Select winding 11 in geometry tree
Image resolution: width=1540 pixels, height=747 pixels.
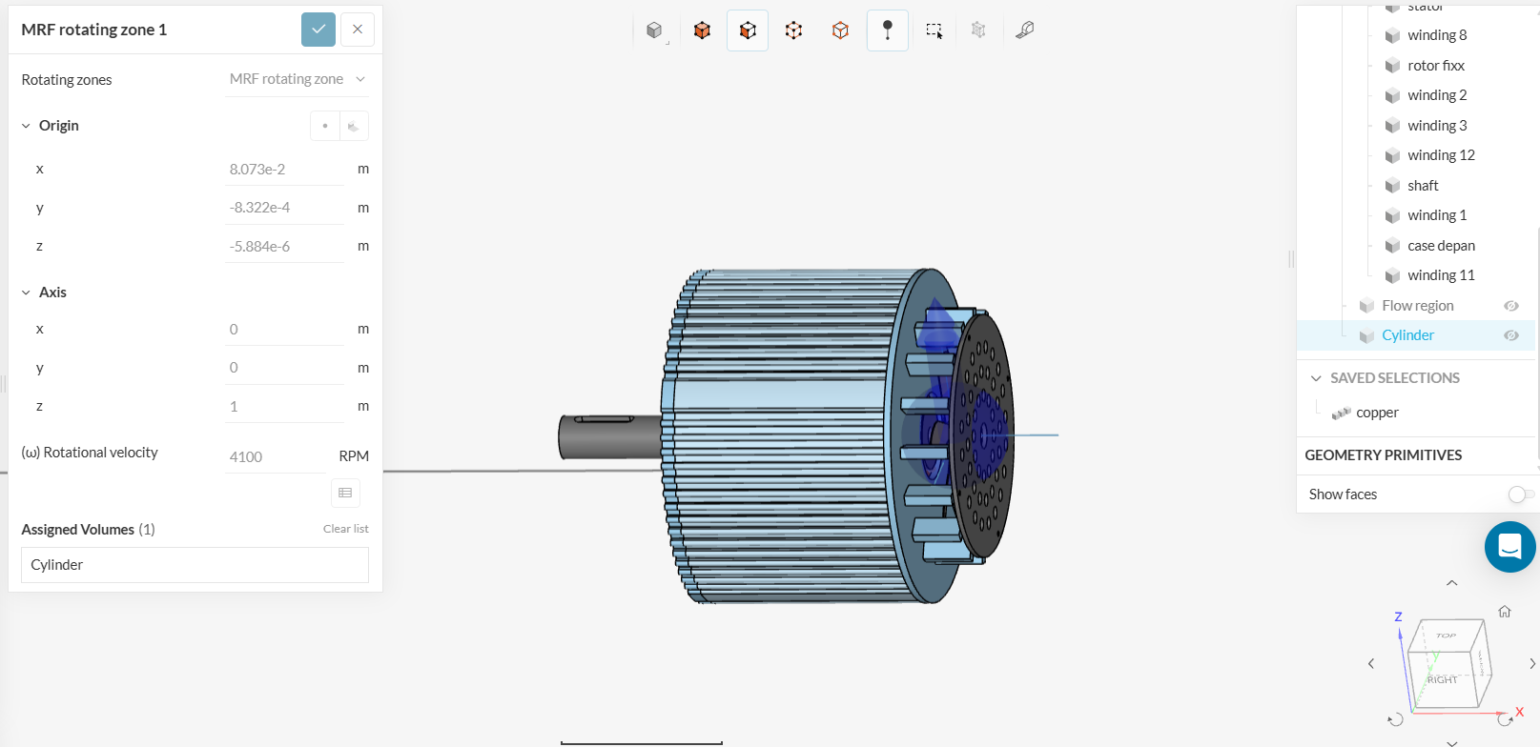click(x=1441, y=275)
